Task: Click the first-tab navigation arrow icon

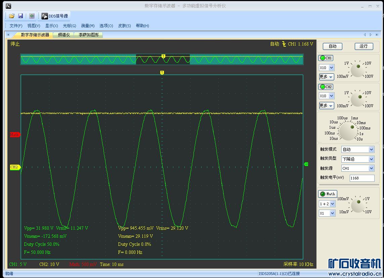Action: click(x=8, y=35)
